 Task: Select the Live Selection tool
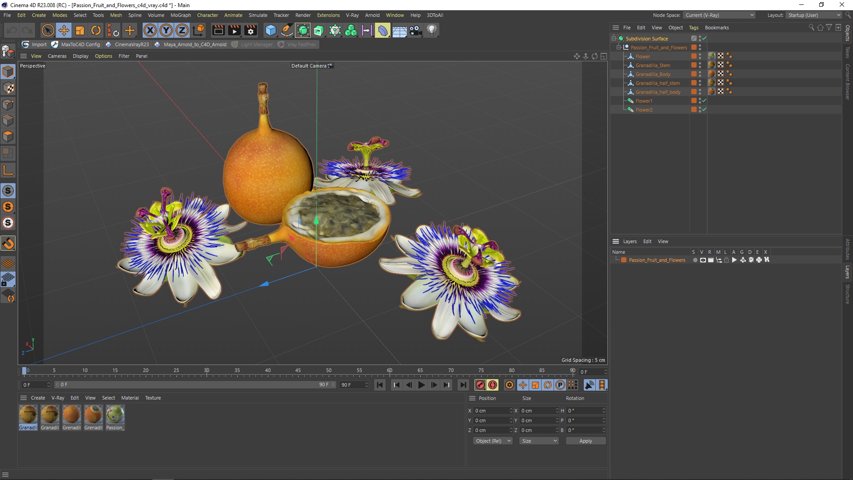pos(48,30)
